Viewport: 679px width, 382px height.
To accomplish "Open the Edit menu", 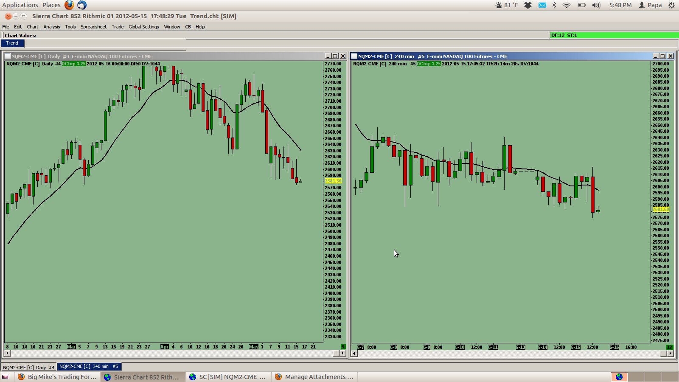I will point(18,27).
